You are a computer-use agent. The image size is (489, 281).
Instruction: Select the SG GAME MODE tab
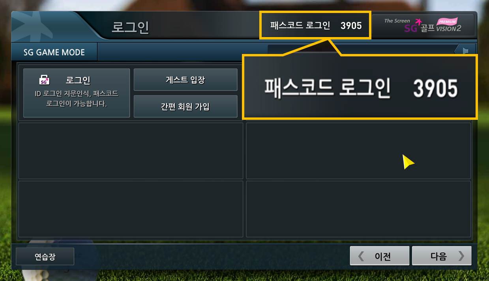(x=54, y=52)
